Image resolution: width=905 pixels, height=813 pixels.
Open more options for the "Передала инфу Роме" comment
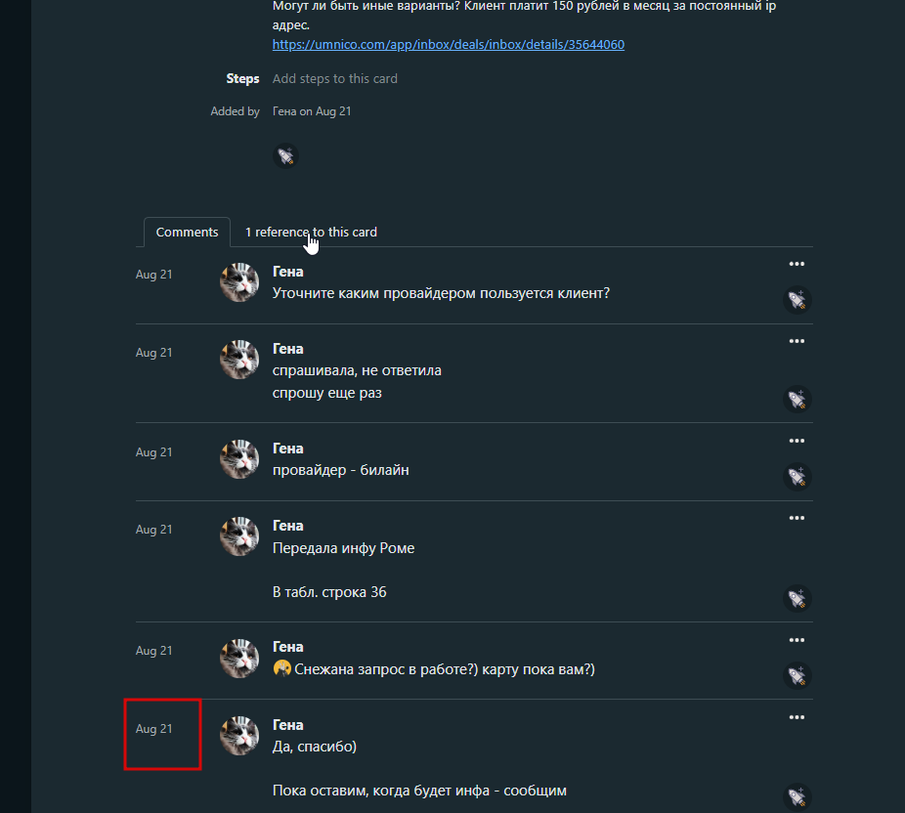(797, 518)
